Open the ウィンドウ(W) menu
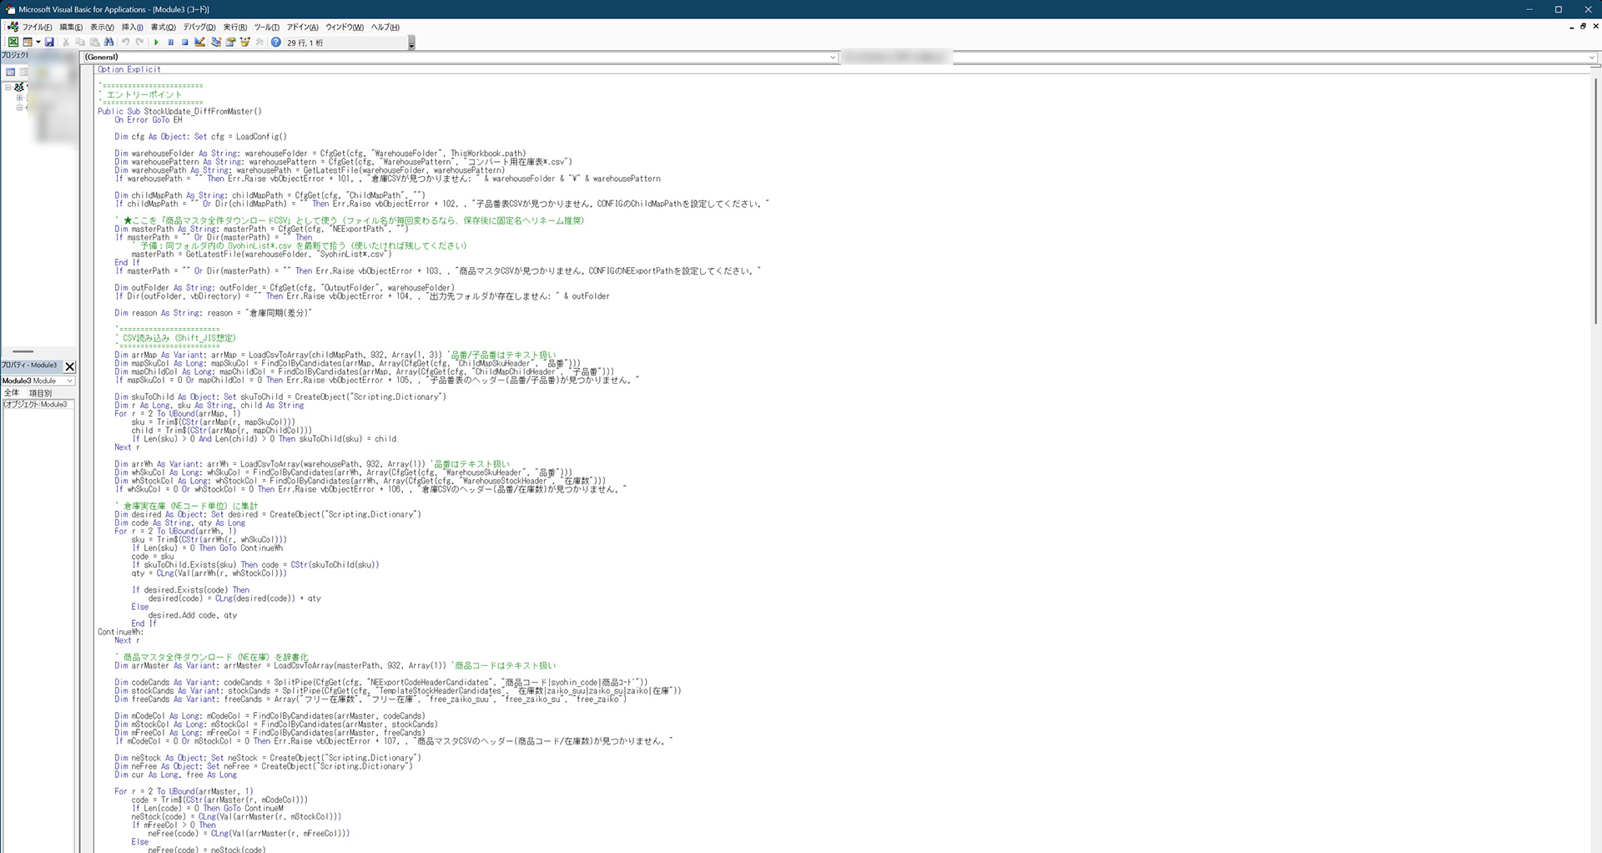1602x853 pixels. point(345,28)
